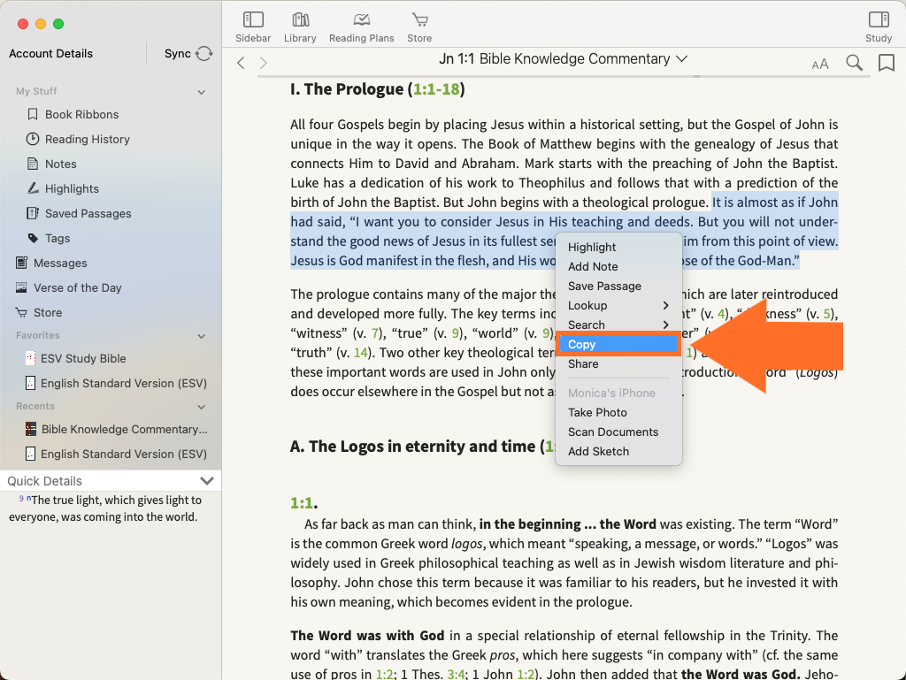The image size is (906, 680).
Task: Toggle the Sidebar toolbar icon
Action: tap(253, 27)
